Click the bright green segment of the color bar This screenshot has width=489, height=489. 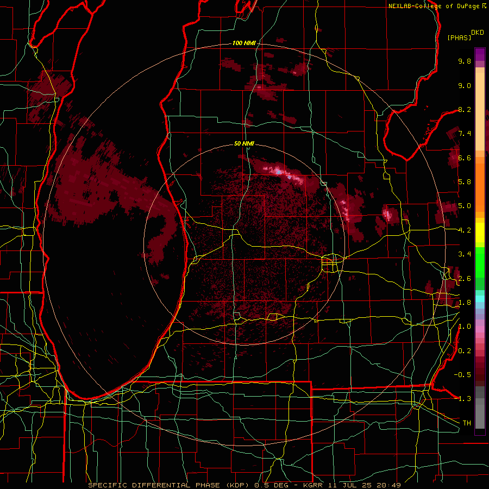click(x=480, y=262)
